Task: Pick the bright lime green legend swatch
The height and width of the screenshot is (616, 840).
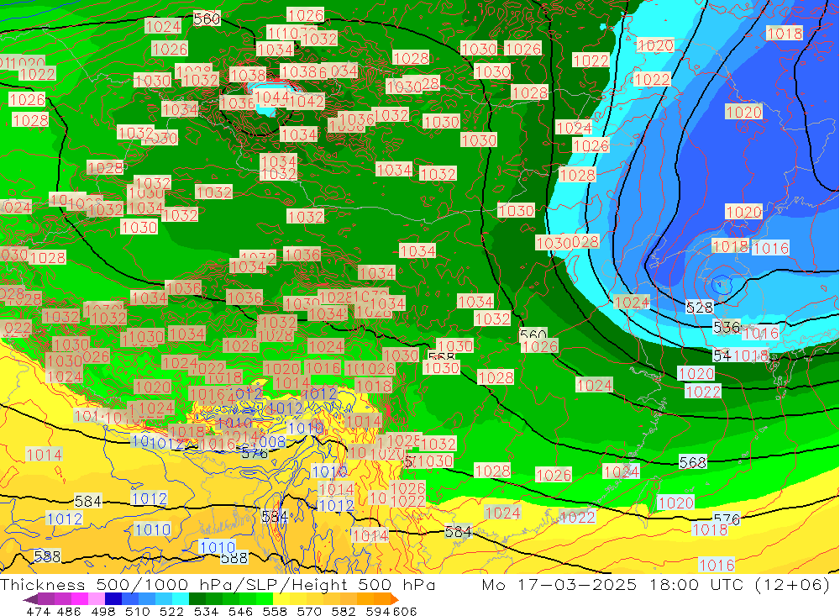Action: (265, 599)
